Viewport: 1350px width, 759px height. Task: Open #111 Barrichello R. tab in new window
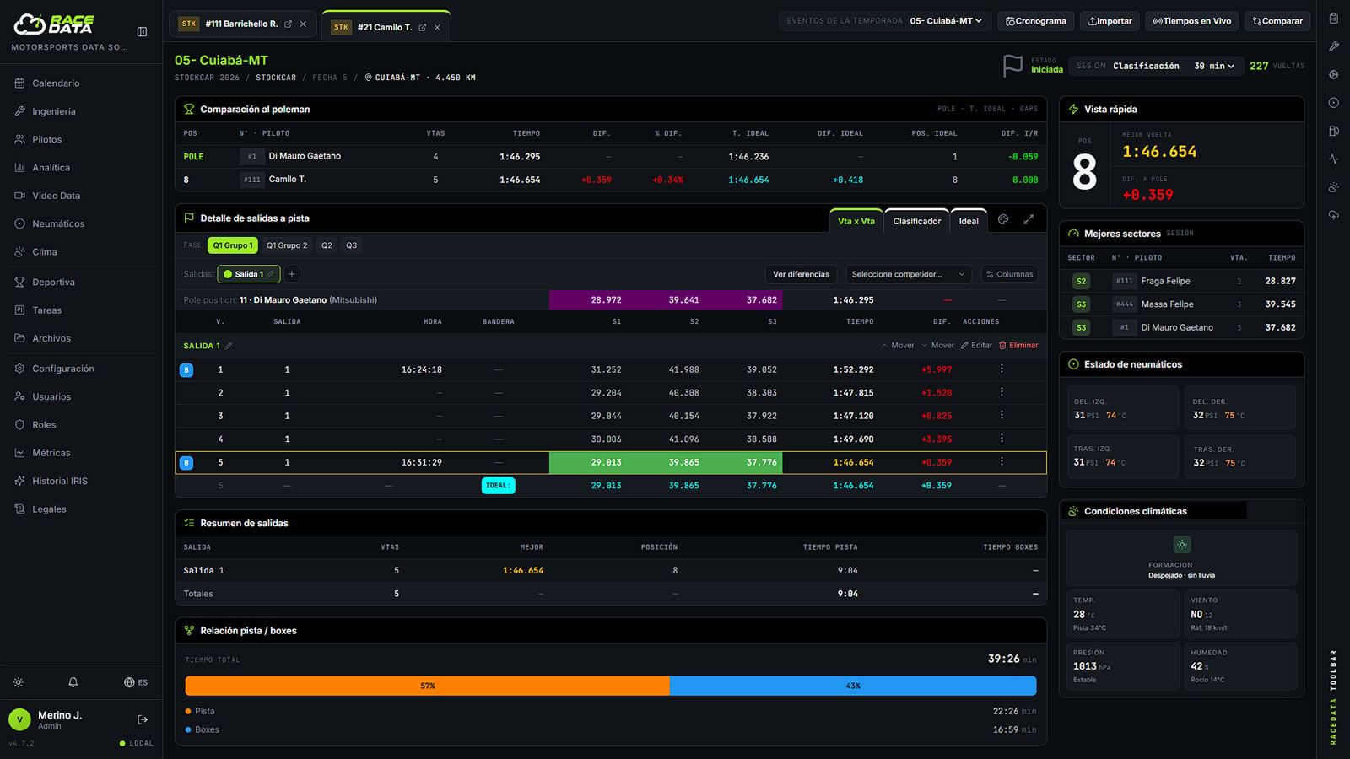pos(289,24)
